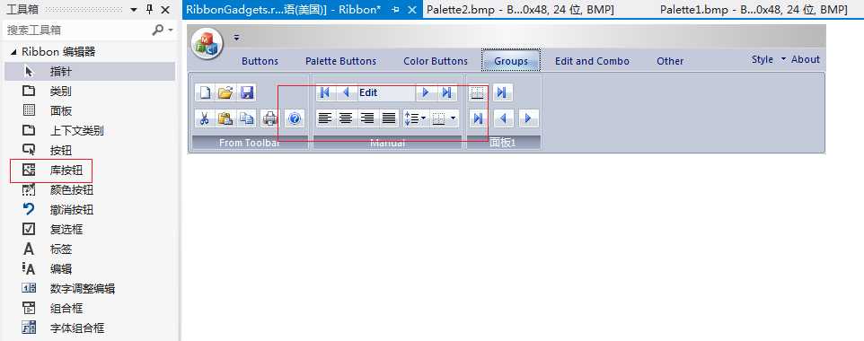The width and height of the screenshot is (864, 341).
Task: Open the Palette1.bmp document tab
Action: 753,9
